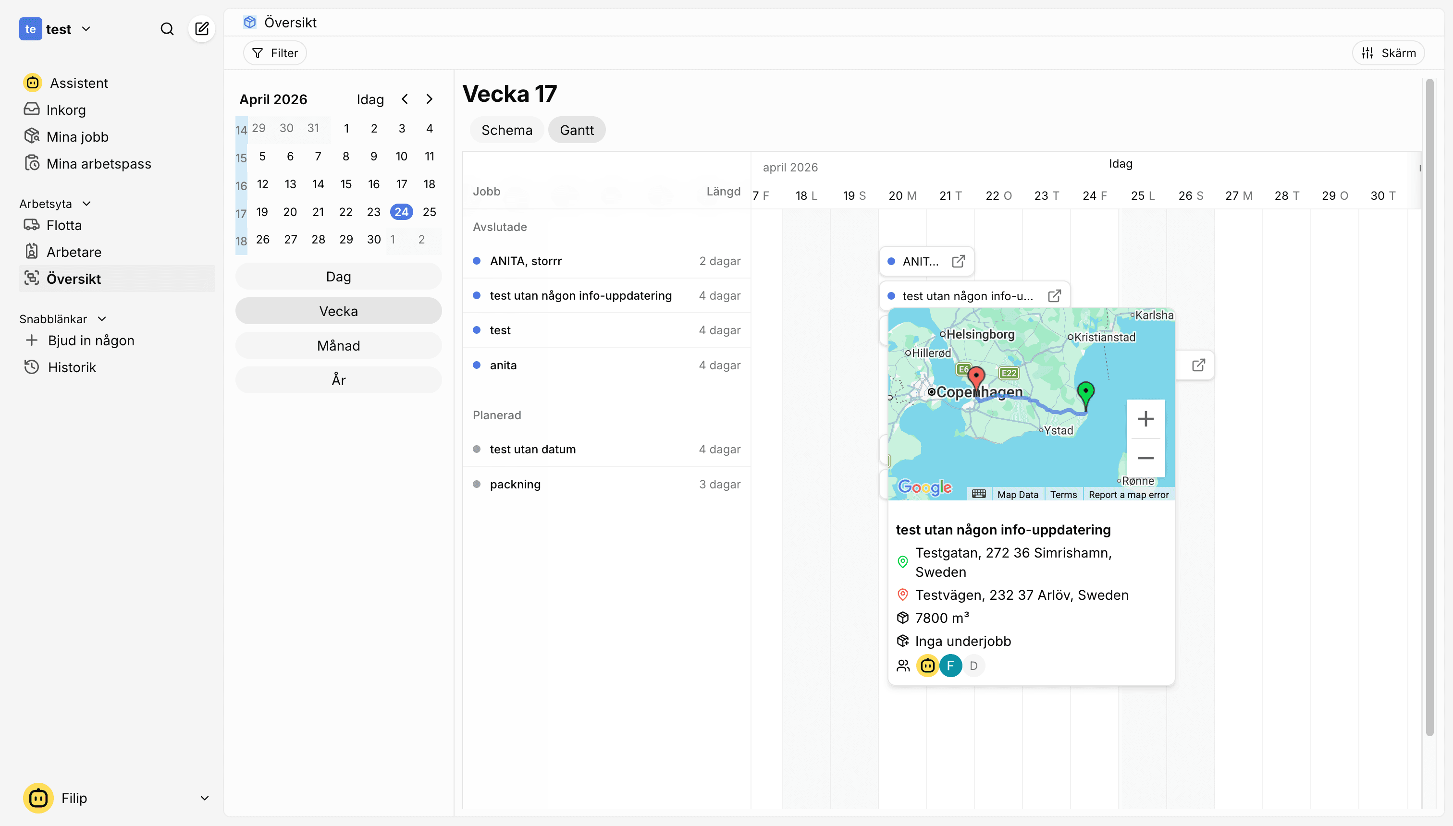Open external link on test utan någon info-u... bar
The height and width of the screenshot is (826, 1453).
1055,295
